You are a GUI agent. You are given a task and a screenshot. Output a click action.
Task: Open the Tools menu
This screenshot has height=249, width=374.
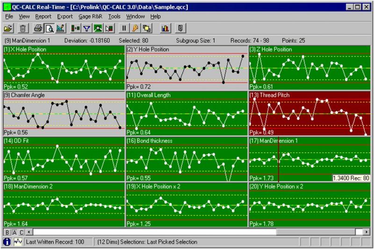click(114, 16)
